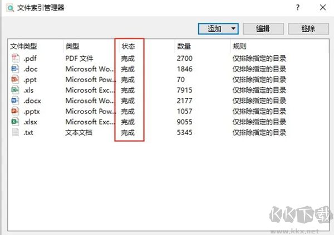Close the 文件索引管理器 dialog
Screen dimensions: 334x235
coord(323,8)
